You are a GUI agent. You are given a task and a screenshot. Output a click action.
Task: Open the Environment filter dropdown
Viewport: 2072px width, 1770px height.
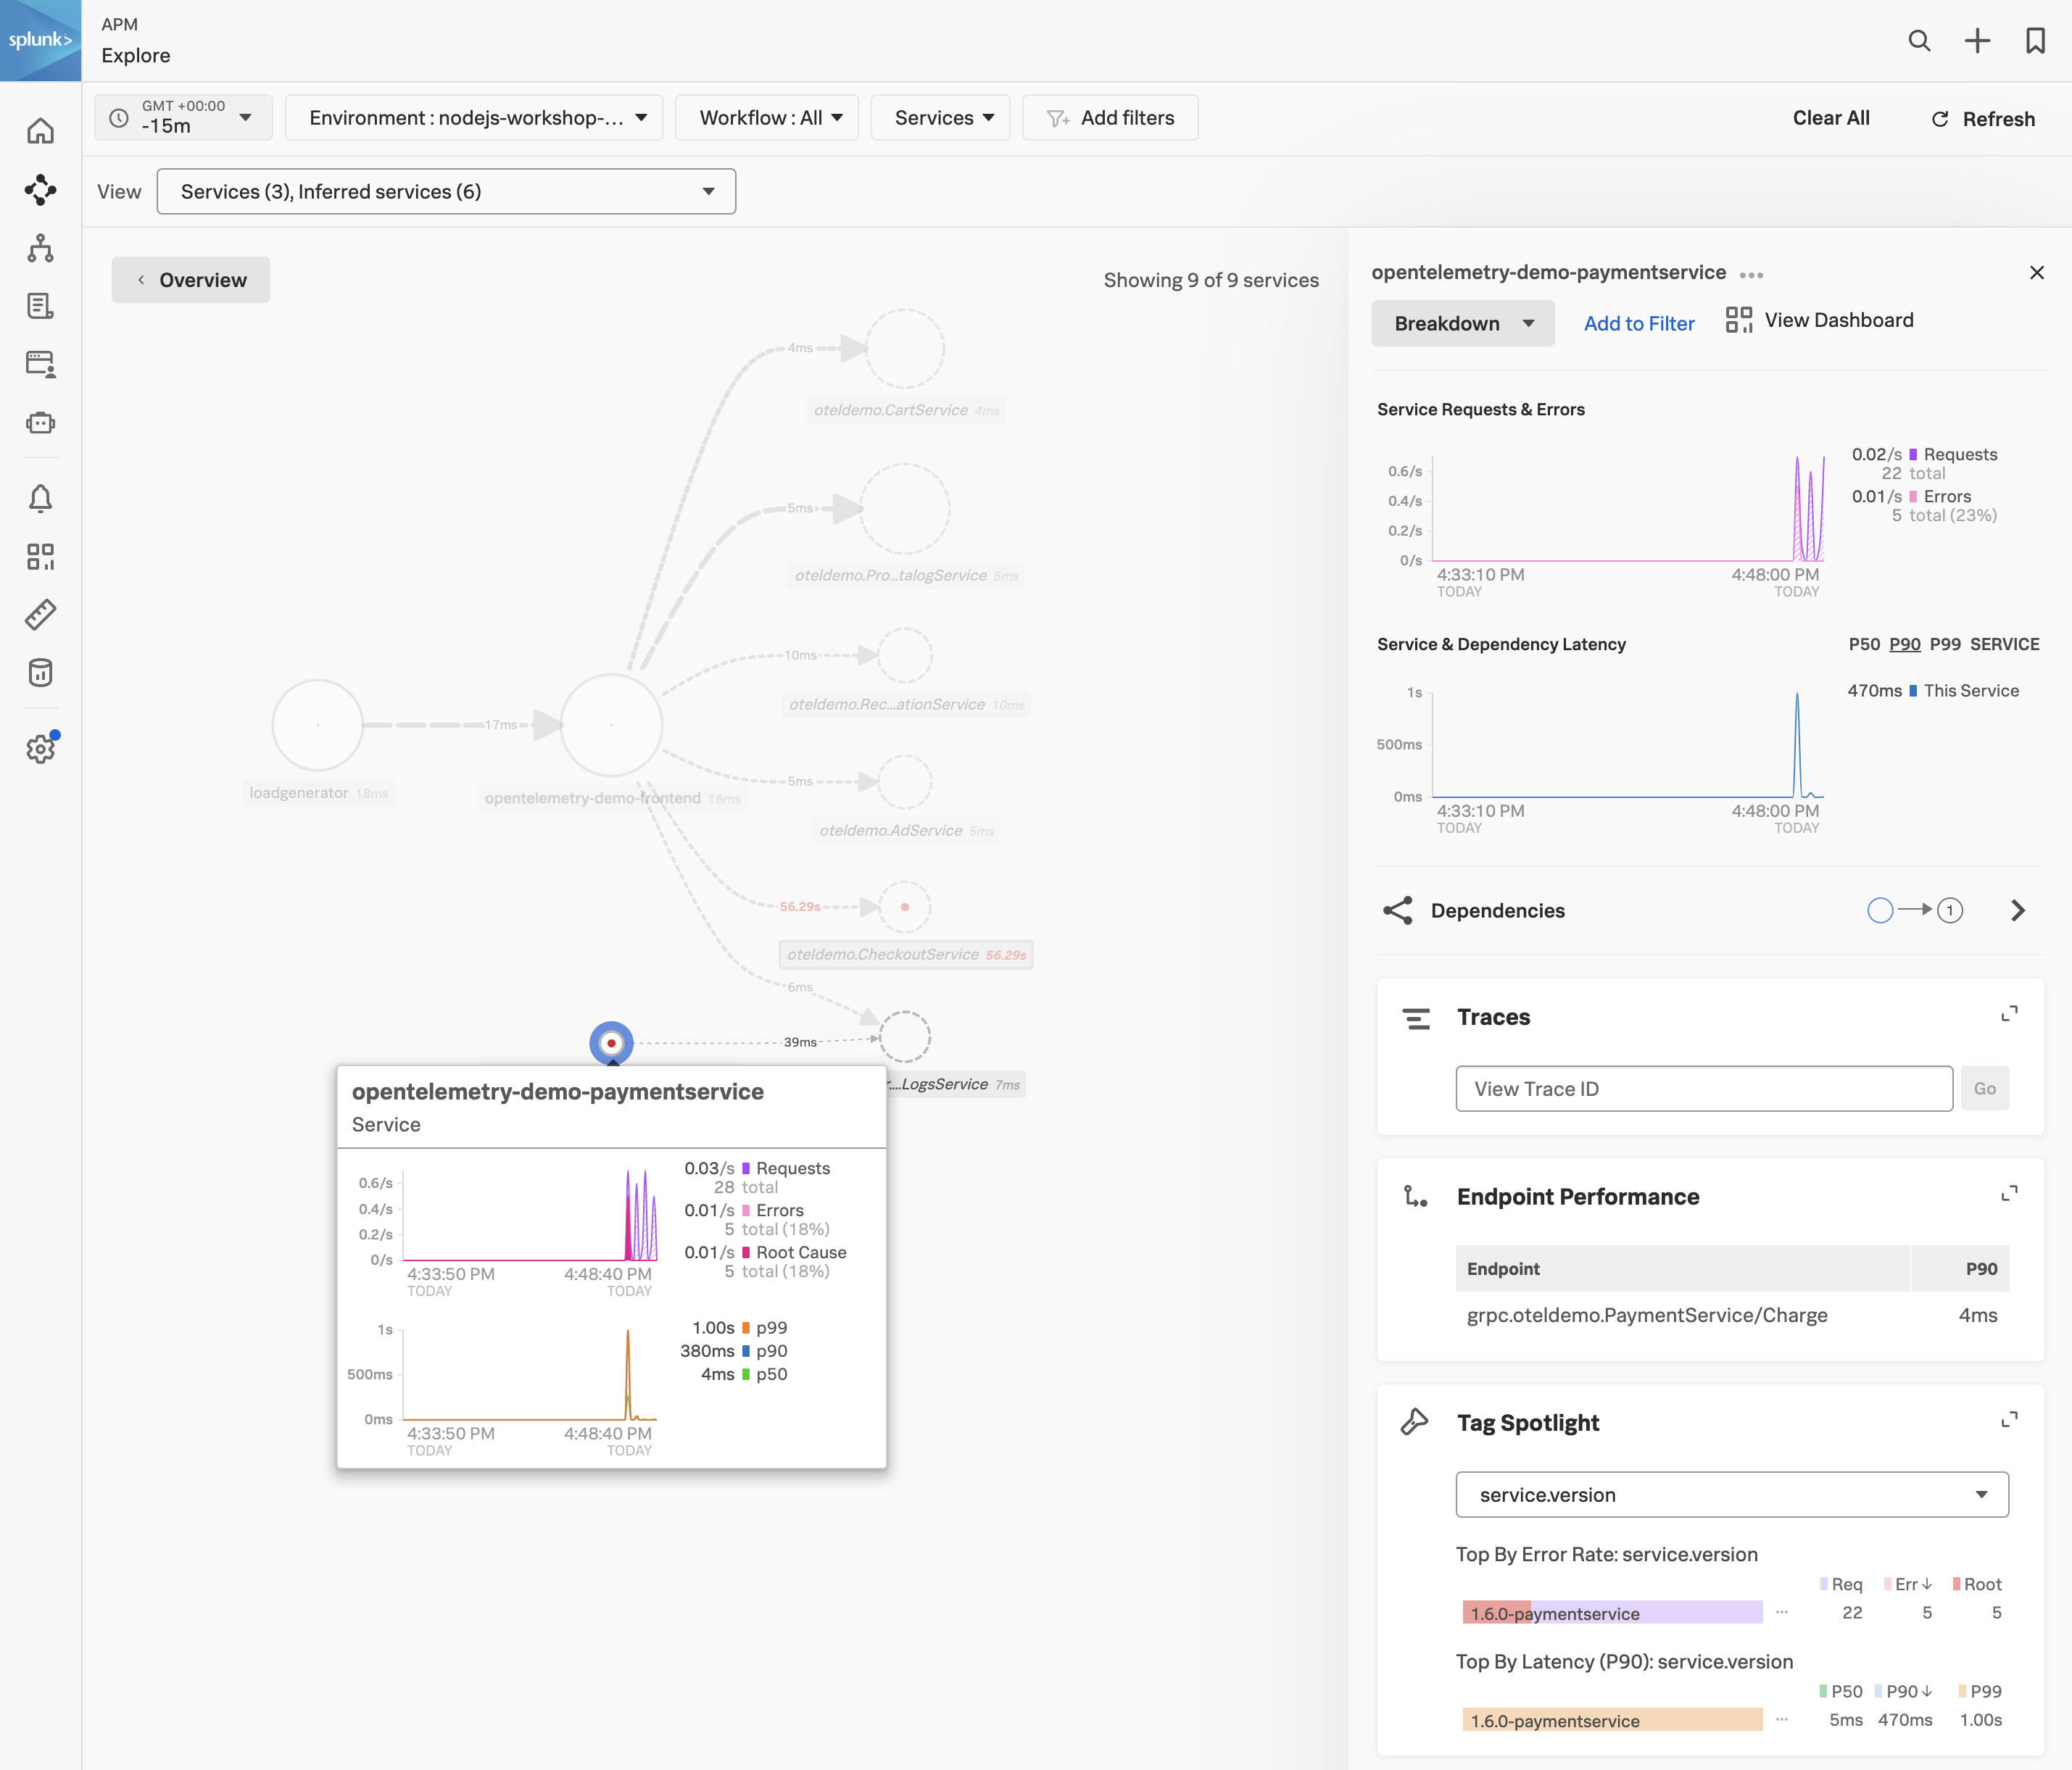pyautogui.click(x=474, y=118)
